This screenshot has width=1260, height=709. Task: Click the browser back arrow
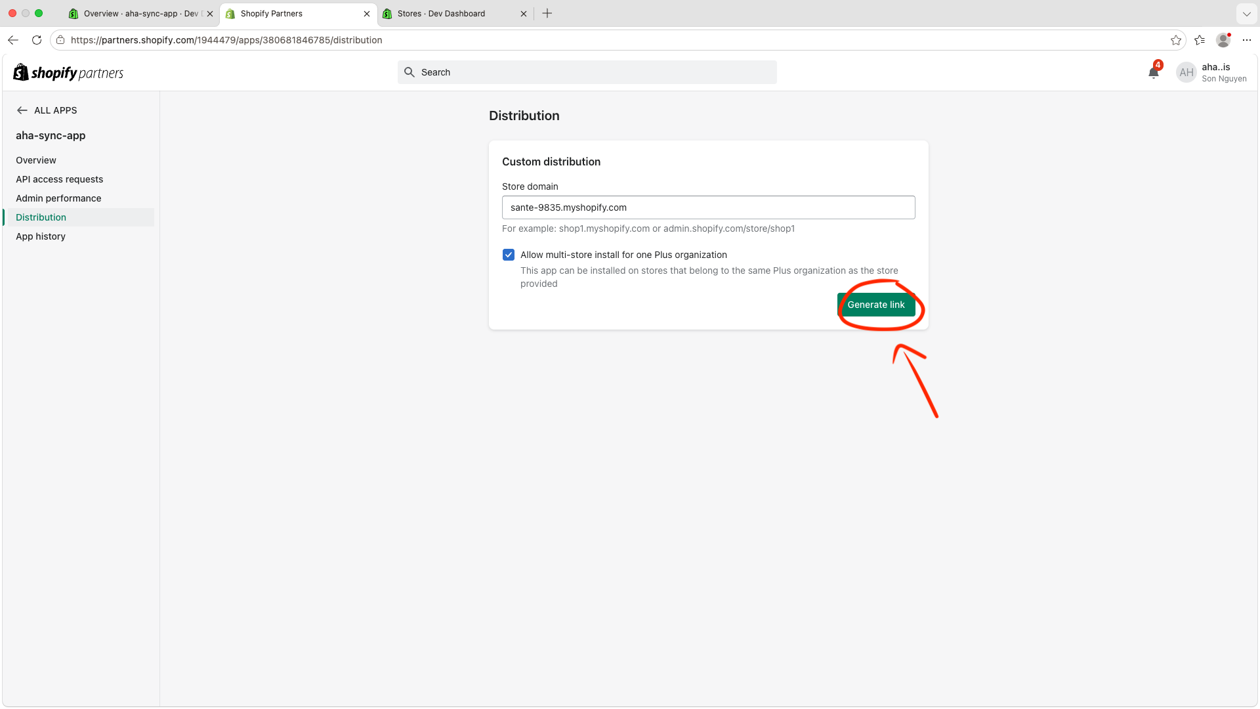(x=13, y=40)
